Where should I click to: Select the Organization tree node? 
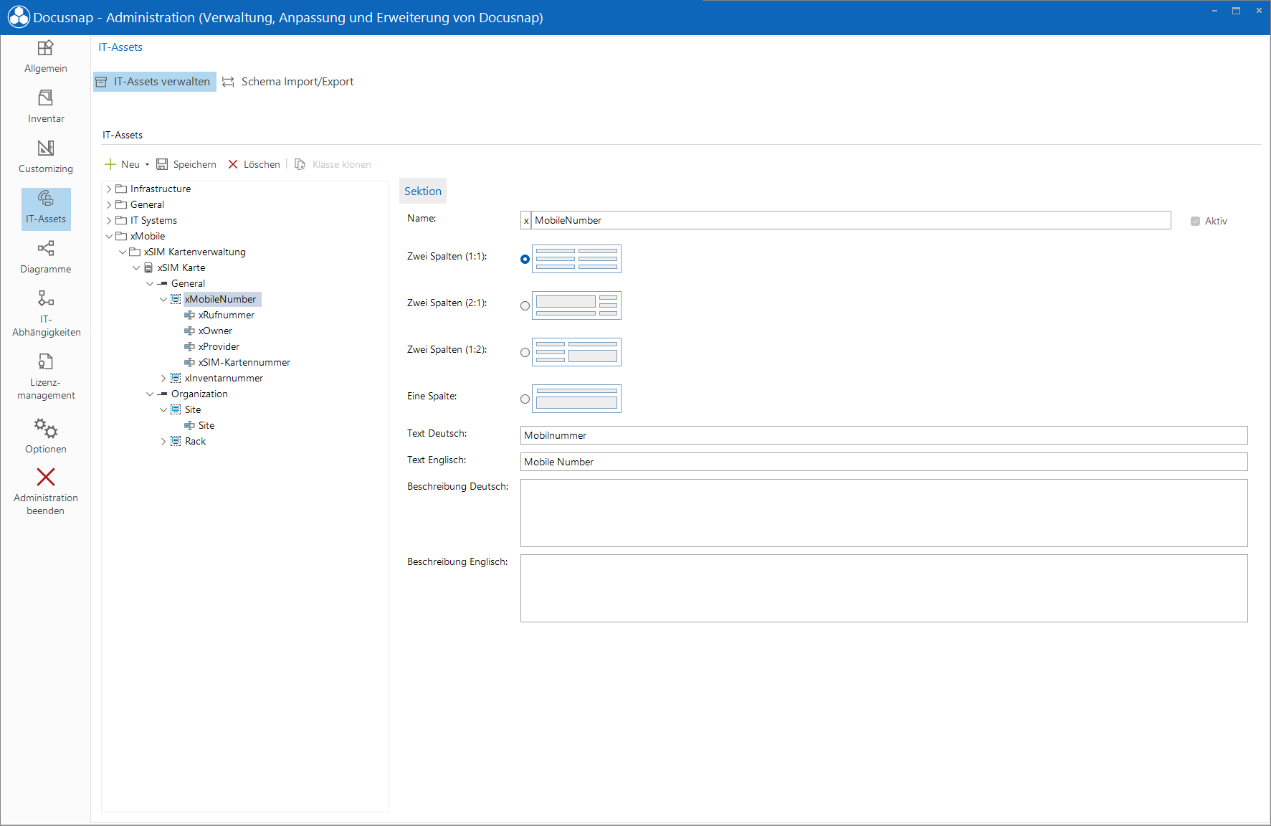(x=199, y=394)
